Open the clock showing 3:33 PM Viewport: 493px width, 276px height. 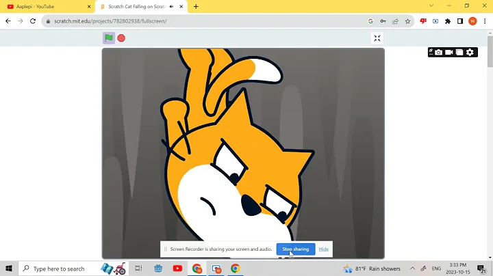(x=458, y=268)
